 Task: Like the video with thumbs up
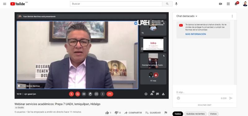(x=107, y=113)
